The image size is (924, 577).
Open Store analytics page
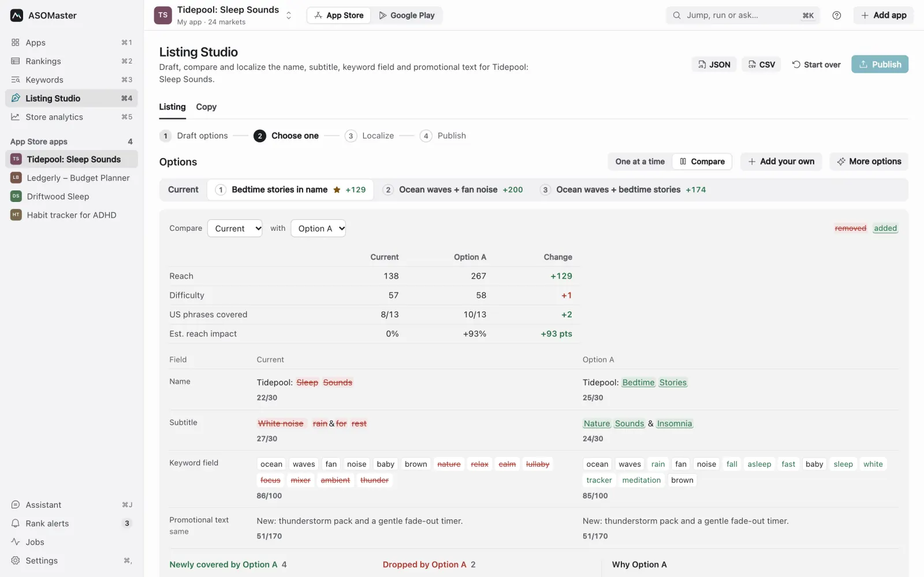coord(72,117)
